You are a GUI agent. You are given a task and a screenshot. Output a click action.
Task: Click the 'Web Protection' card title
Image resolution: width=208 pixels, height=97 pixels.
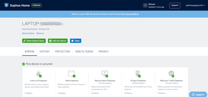coord(72,81)
